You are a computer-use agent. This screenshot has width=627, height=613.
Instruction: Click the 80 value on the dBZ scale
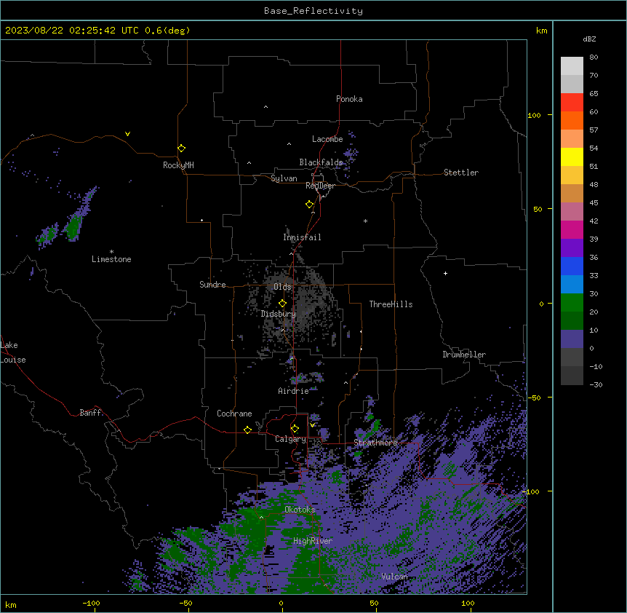pyautogui.click(x=594, y=58)
